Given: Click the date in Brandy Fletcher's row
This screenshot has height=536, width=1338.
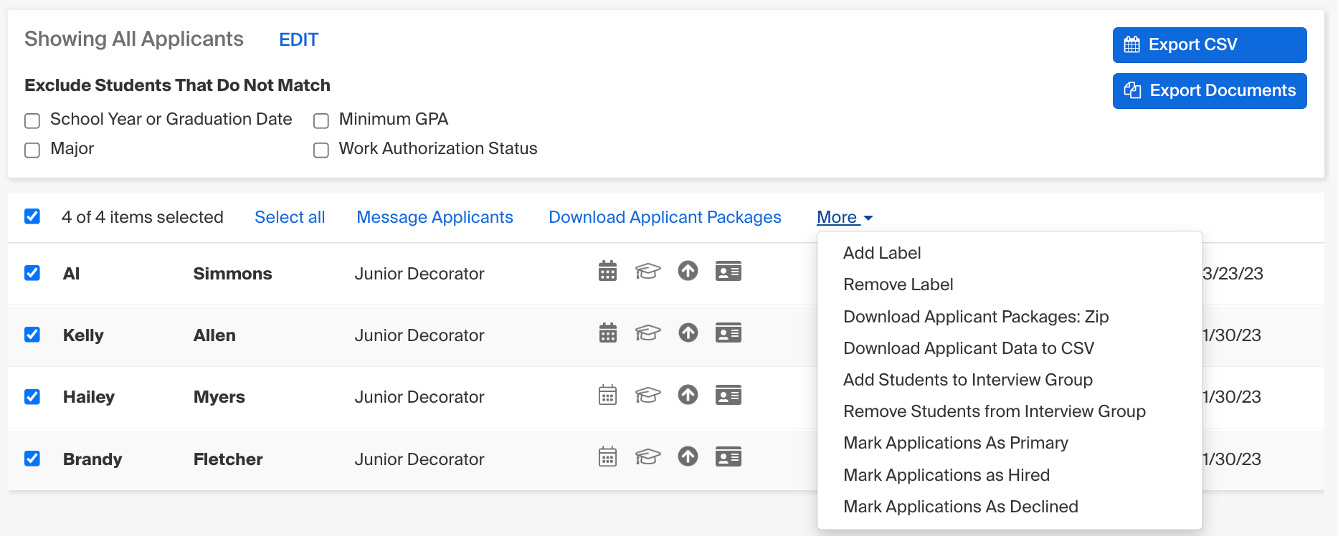Looking at the screenshot, I should pos(1231,459).
